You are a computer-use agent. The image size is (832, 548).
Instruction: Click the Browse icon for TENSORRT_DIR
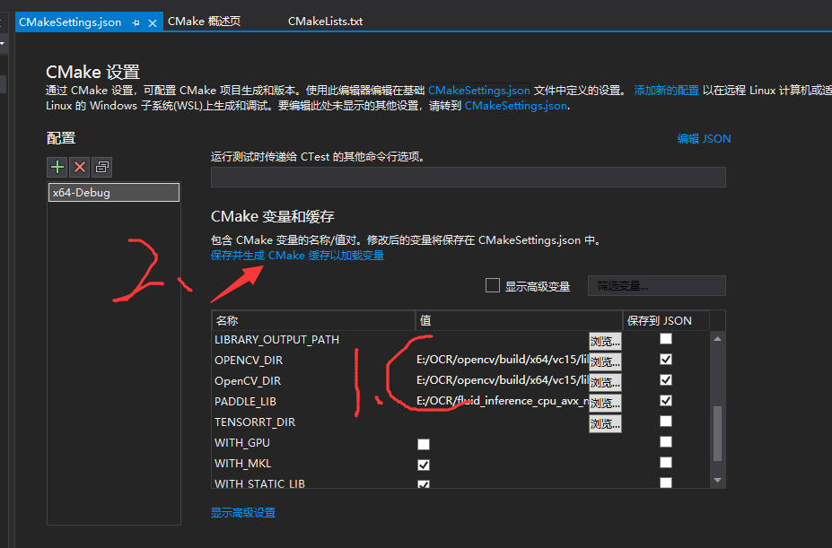tap(605, 422)
